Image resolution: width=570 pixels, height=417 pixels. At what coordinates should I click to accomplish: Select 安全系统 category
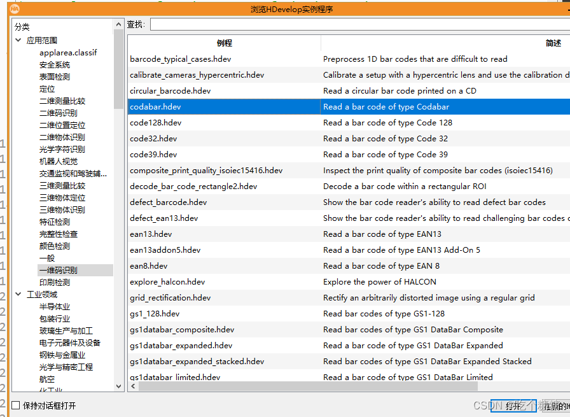pyautogui.click(x=55, y=65)
